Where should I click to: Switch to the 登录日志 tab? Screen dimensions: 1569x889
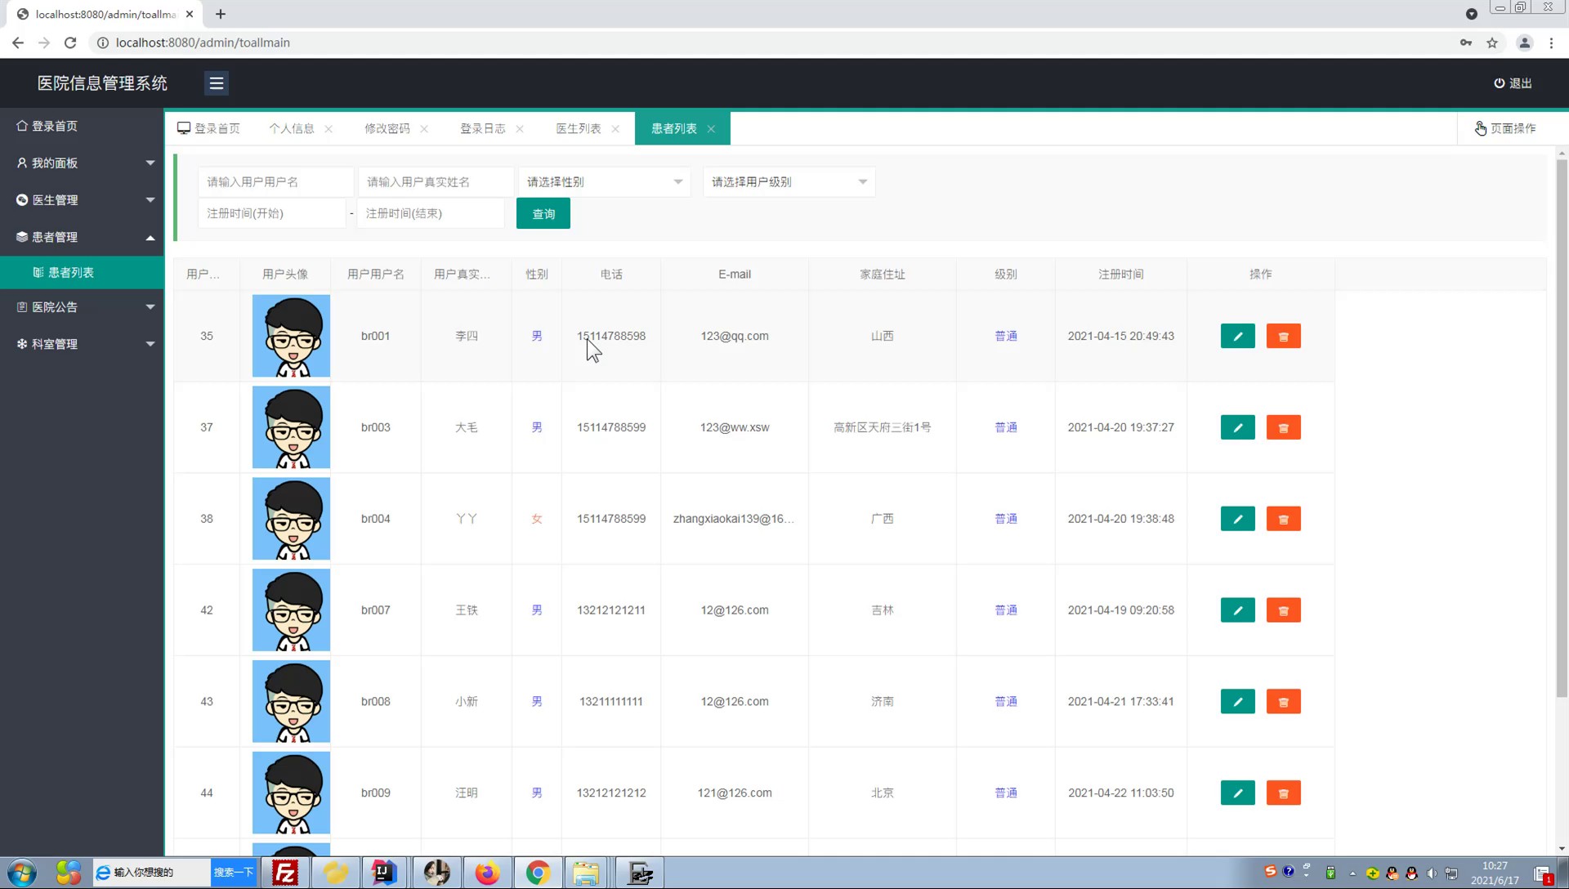point(483,128)
